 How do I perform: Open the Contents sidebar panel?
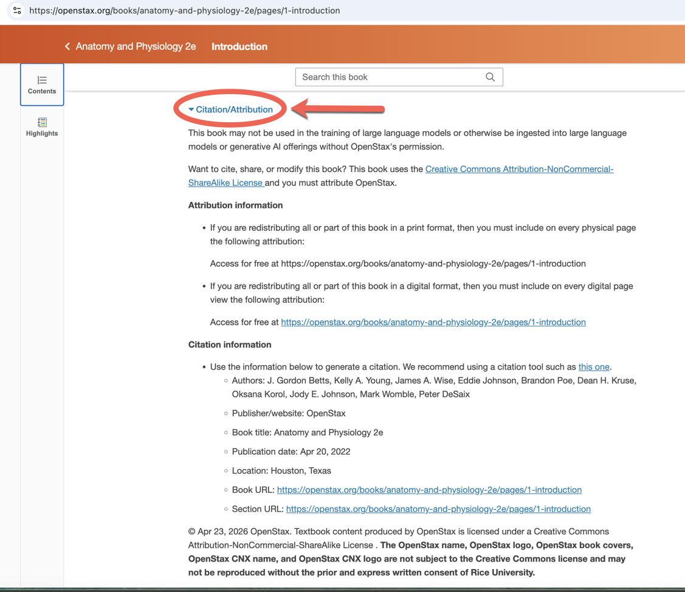click(42, 84)
